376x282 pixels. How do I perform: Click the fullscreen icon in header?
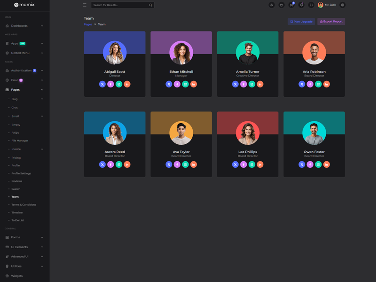[311, 5]
